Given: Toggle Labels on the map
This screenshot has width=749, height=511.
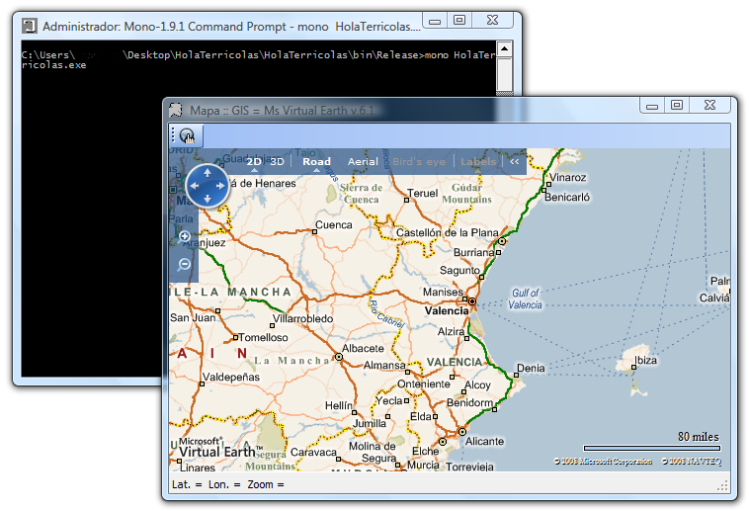Looking at the screenshot, I should click(x=477, y=161).
